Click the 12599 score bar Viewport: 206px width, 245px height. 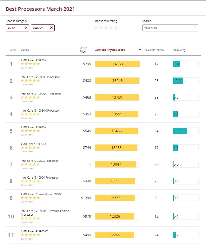118,181
